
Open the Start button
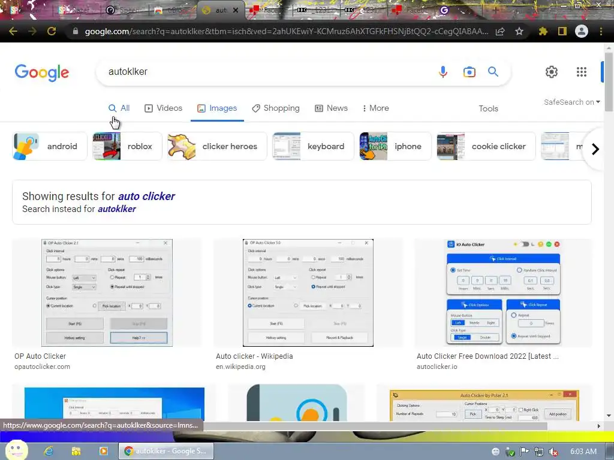tap(16, 450)
